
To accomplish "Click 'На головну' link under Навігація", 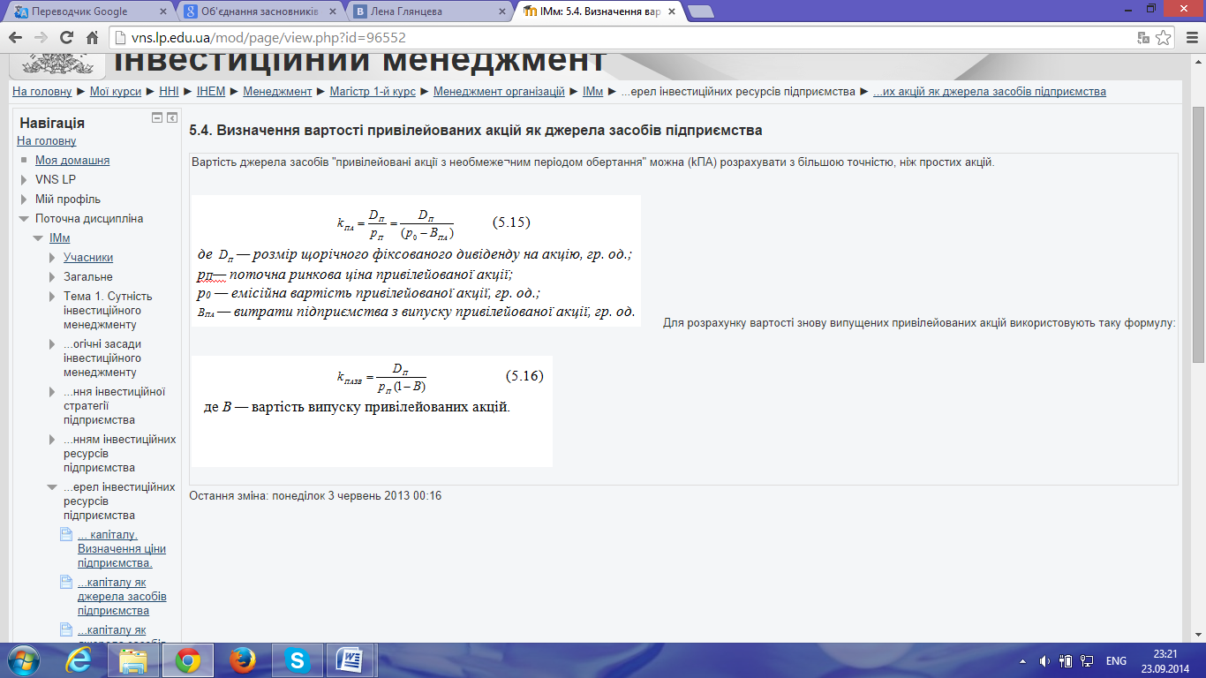I will (47, 141).
